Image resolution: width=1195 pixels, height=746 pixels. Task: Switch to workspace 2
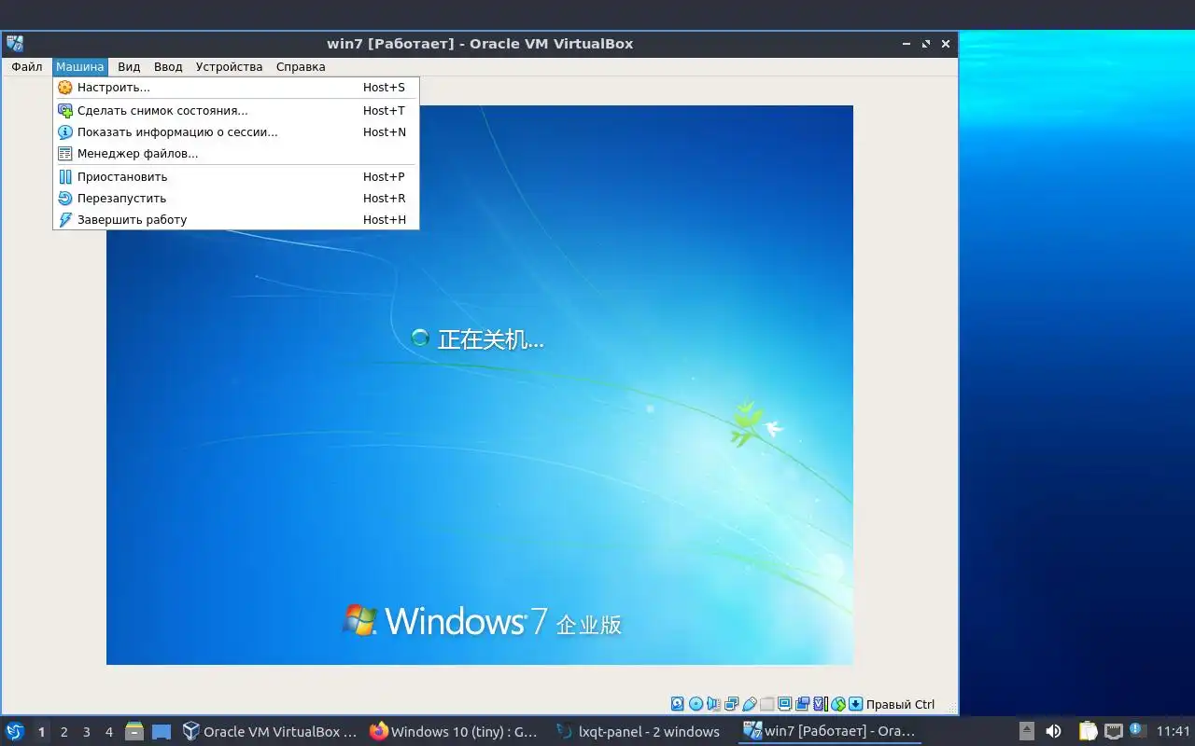click(63, 732)
